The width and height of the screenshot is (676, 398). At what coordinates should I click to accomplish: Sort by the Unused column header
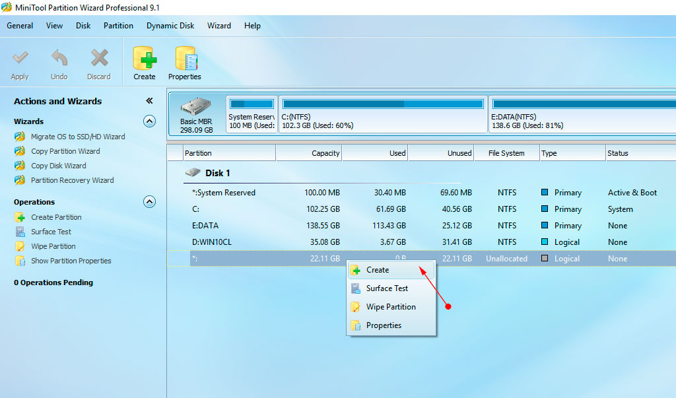[441, 153]
